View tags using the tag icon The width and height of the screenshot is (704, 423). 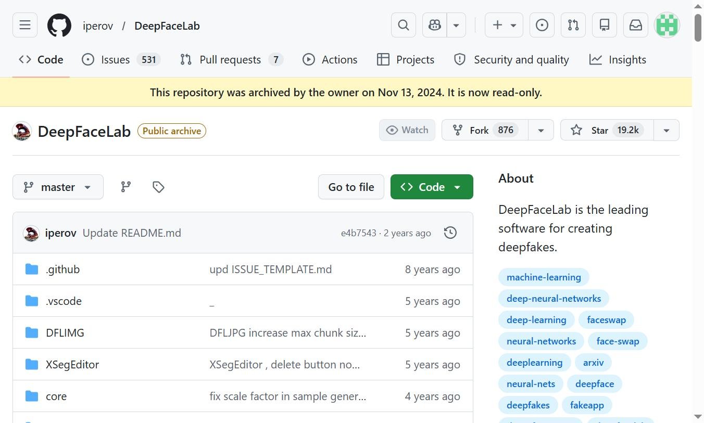coord(158,187)
